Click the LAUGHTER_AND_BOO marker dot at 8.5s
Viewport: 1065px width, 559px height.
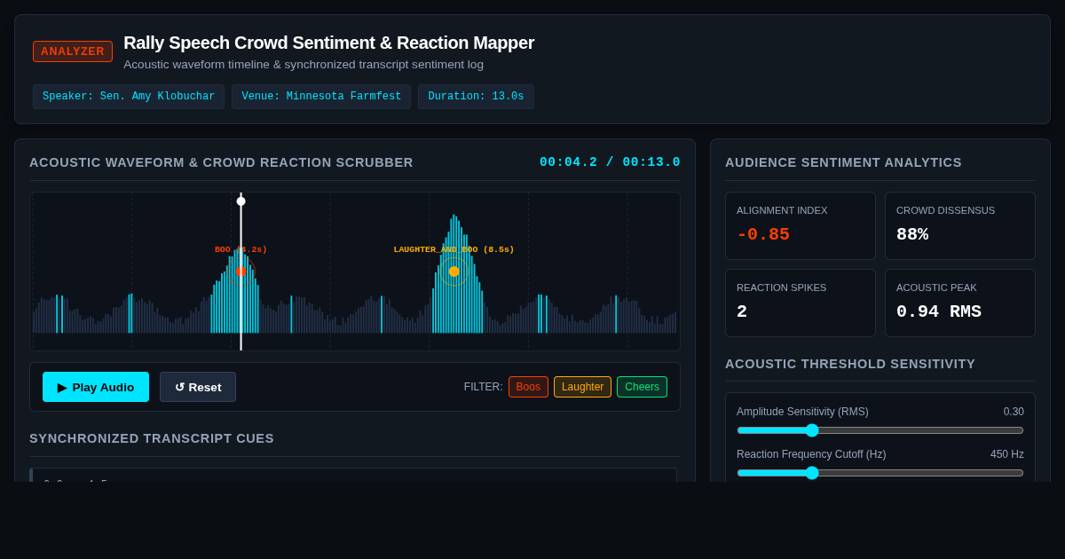(x=454, y=272)
